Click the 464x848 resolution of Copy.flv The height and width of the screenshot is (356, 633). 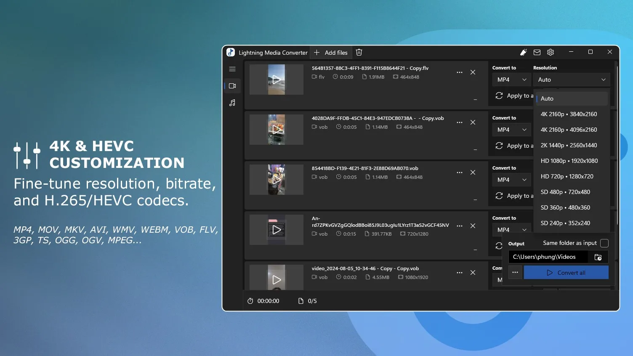[406, 77]
